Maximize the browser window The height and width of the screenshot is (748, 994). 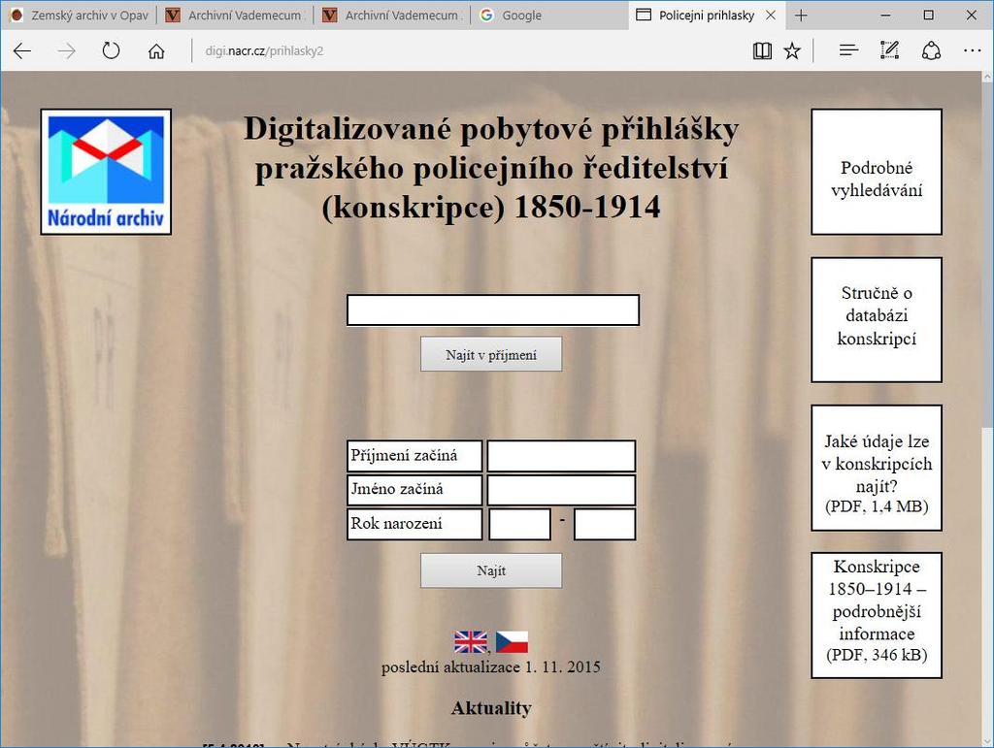point(928,16)
